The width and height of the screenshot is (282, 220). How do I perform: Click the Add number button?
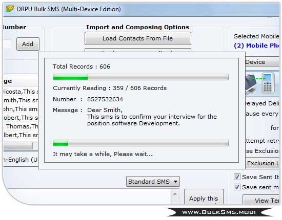(28, 44)
